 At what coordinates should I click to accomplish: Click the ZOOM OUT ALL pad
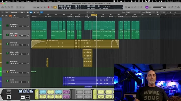[66, 92]
